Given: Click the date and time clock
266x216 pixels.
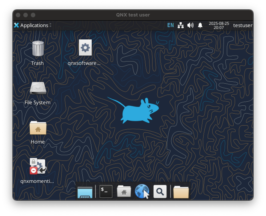Looking at the screenshot, I should (219, 25).
